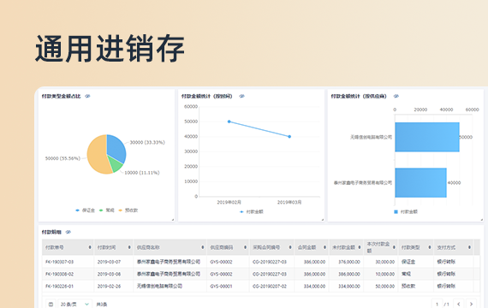
Task: Click link icon beside 付款金额统计(按时间) title
Action: [x=241, y=96]
